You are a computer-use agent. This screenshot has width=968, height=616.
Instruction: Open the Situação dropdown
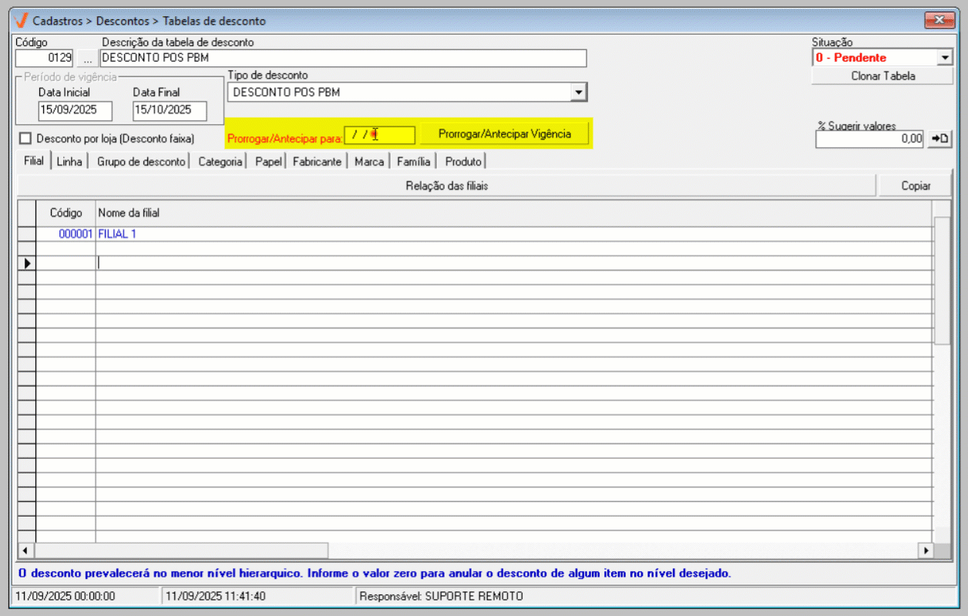(946, 58)
